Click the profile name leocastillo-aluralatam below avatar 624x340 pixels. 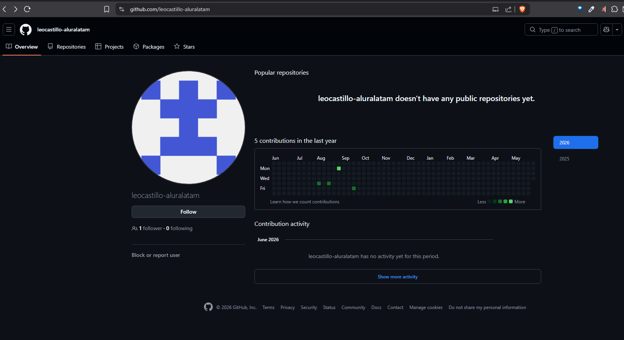point(165,195)
